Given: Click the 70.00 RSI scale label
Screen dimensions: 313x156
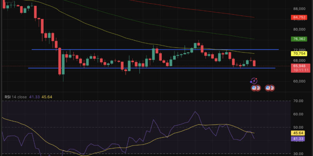Looking at the screenshot, I should tap(298, 101).
